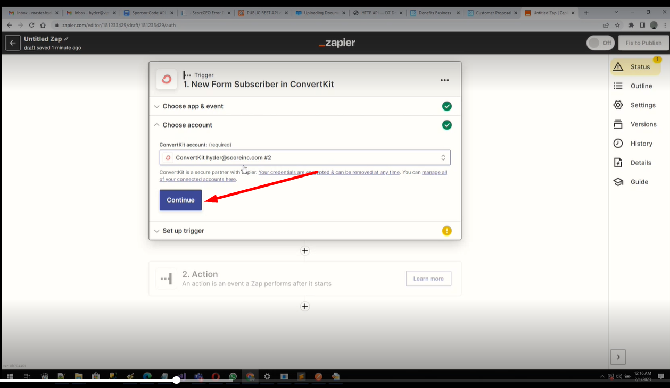Close the Denefits Business tab
Screen dimensions: 670x388
point(458,13)
